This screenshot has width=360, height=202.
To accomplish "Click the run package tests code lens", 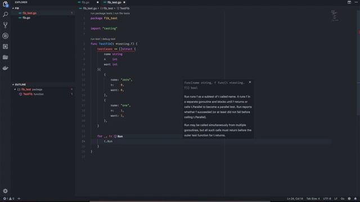I will click(x=101, y=13).
